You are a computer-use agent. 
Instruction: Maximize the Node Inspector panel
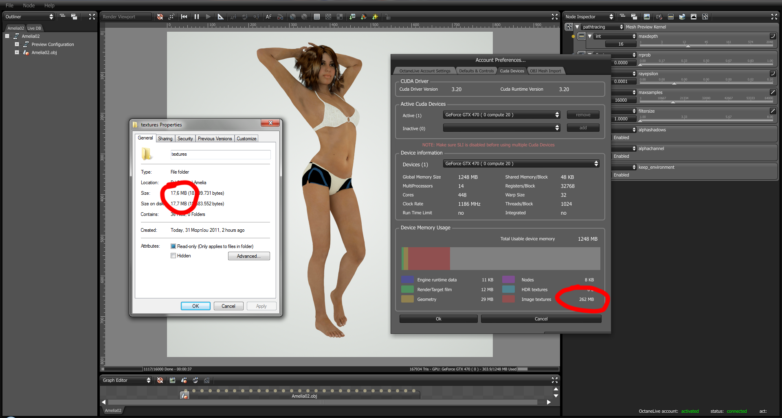point(774,17)
